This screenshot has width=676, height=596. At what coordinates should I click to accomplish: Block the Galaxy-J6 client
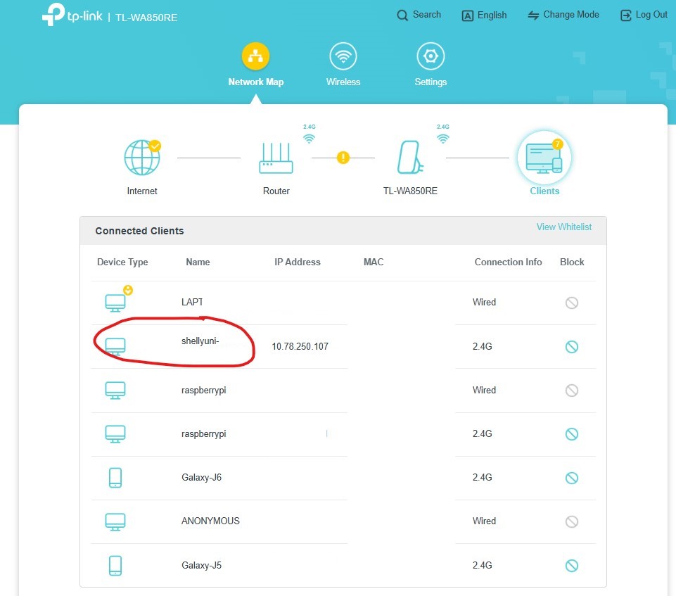[572, 478]
